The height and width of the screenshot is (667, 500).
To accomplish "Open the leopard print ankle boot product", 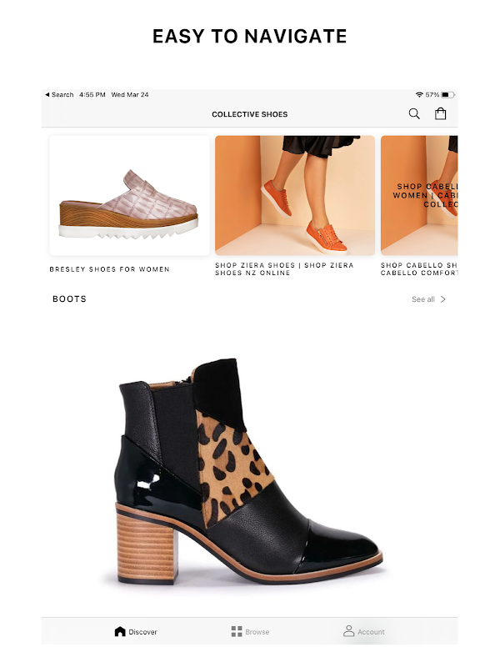I will pyautogui.click(x=249, y=470).
